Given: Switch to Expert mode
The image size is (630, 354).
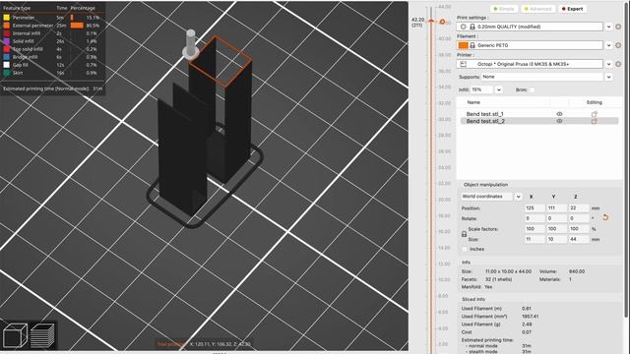Looking at the screenshot, I should 573,9.
